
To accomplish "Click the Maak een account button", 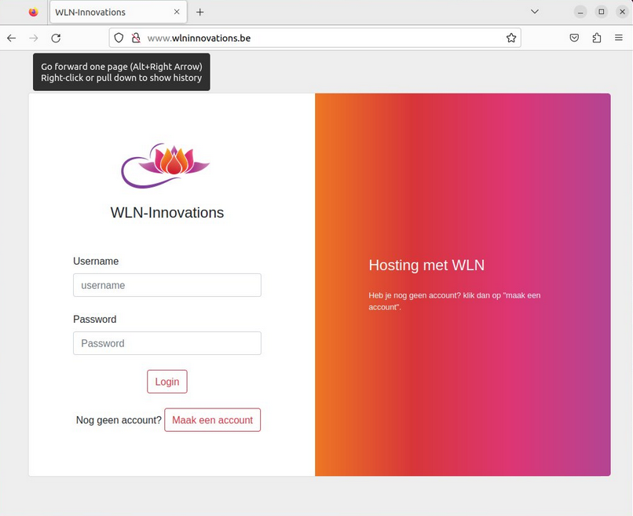I will point(212,420).
